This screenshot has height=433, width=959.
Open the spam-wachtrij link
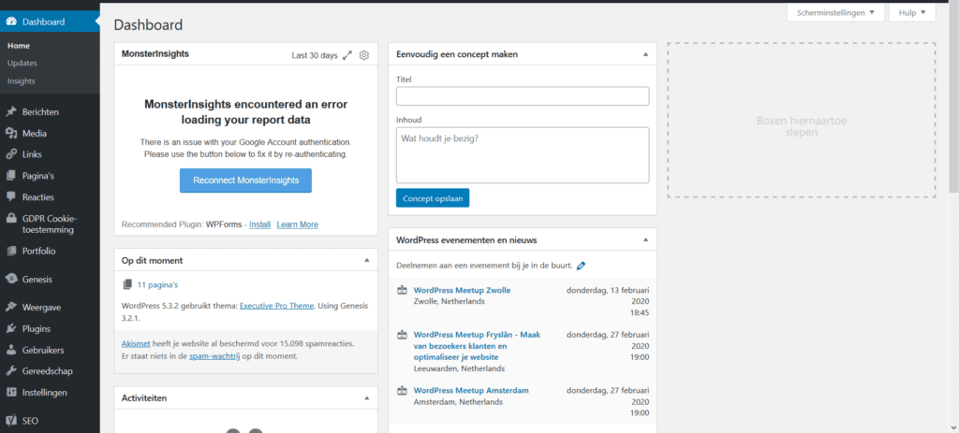[214, 355]
